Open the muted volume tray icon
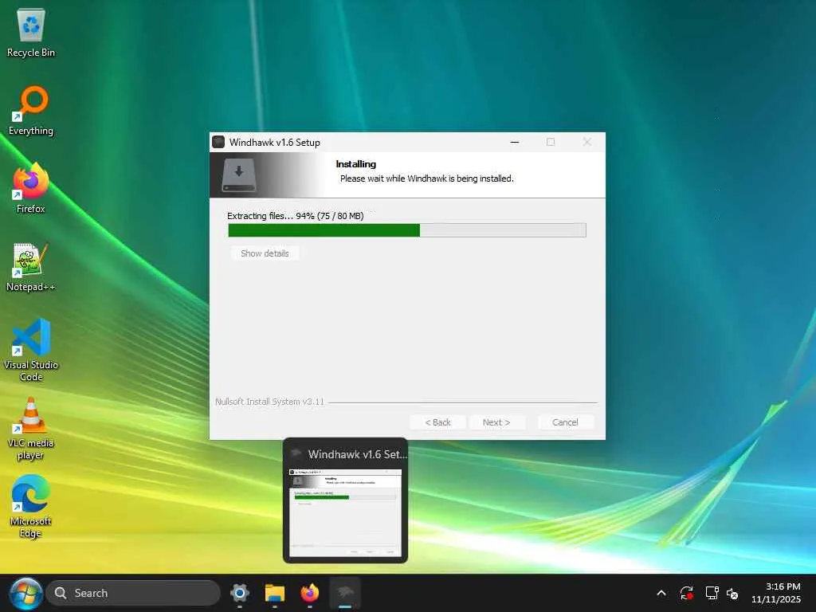 (732, 593)
